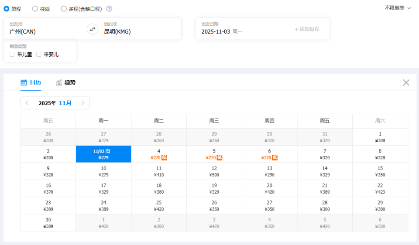
Task: Select November 28 priced ¥300
Action: (x=325, y=206)
